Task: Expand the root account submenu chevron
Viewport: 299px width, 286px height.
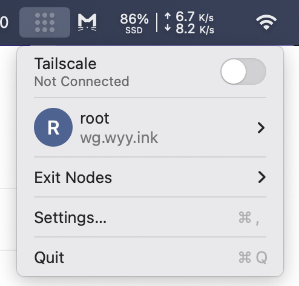Action: click(x=261, y=128)
